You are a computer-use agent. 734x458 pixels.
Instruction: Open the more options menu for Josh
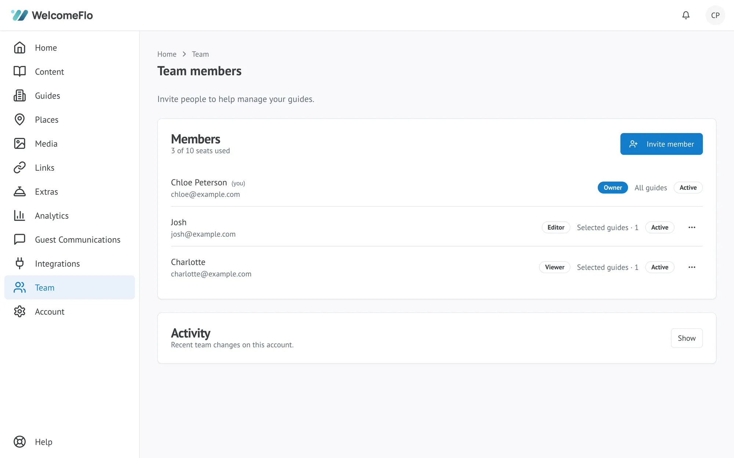[x=692, y=228]
